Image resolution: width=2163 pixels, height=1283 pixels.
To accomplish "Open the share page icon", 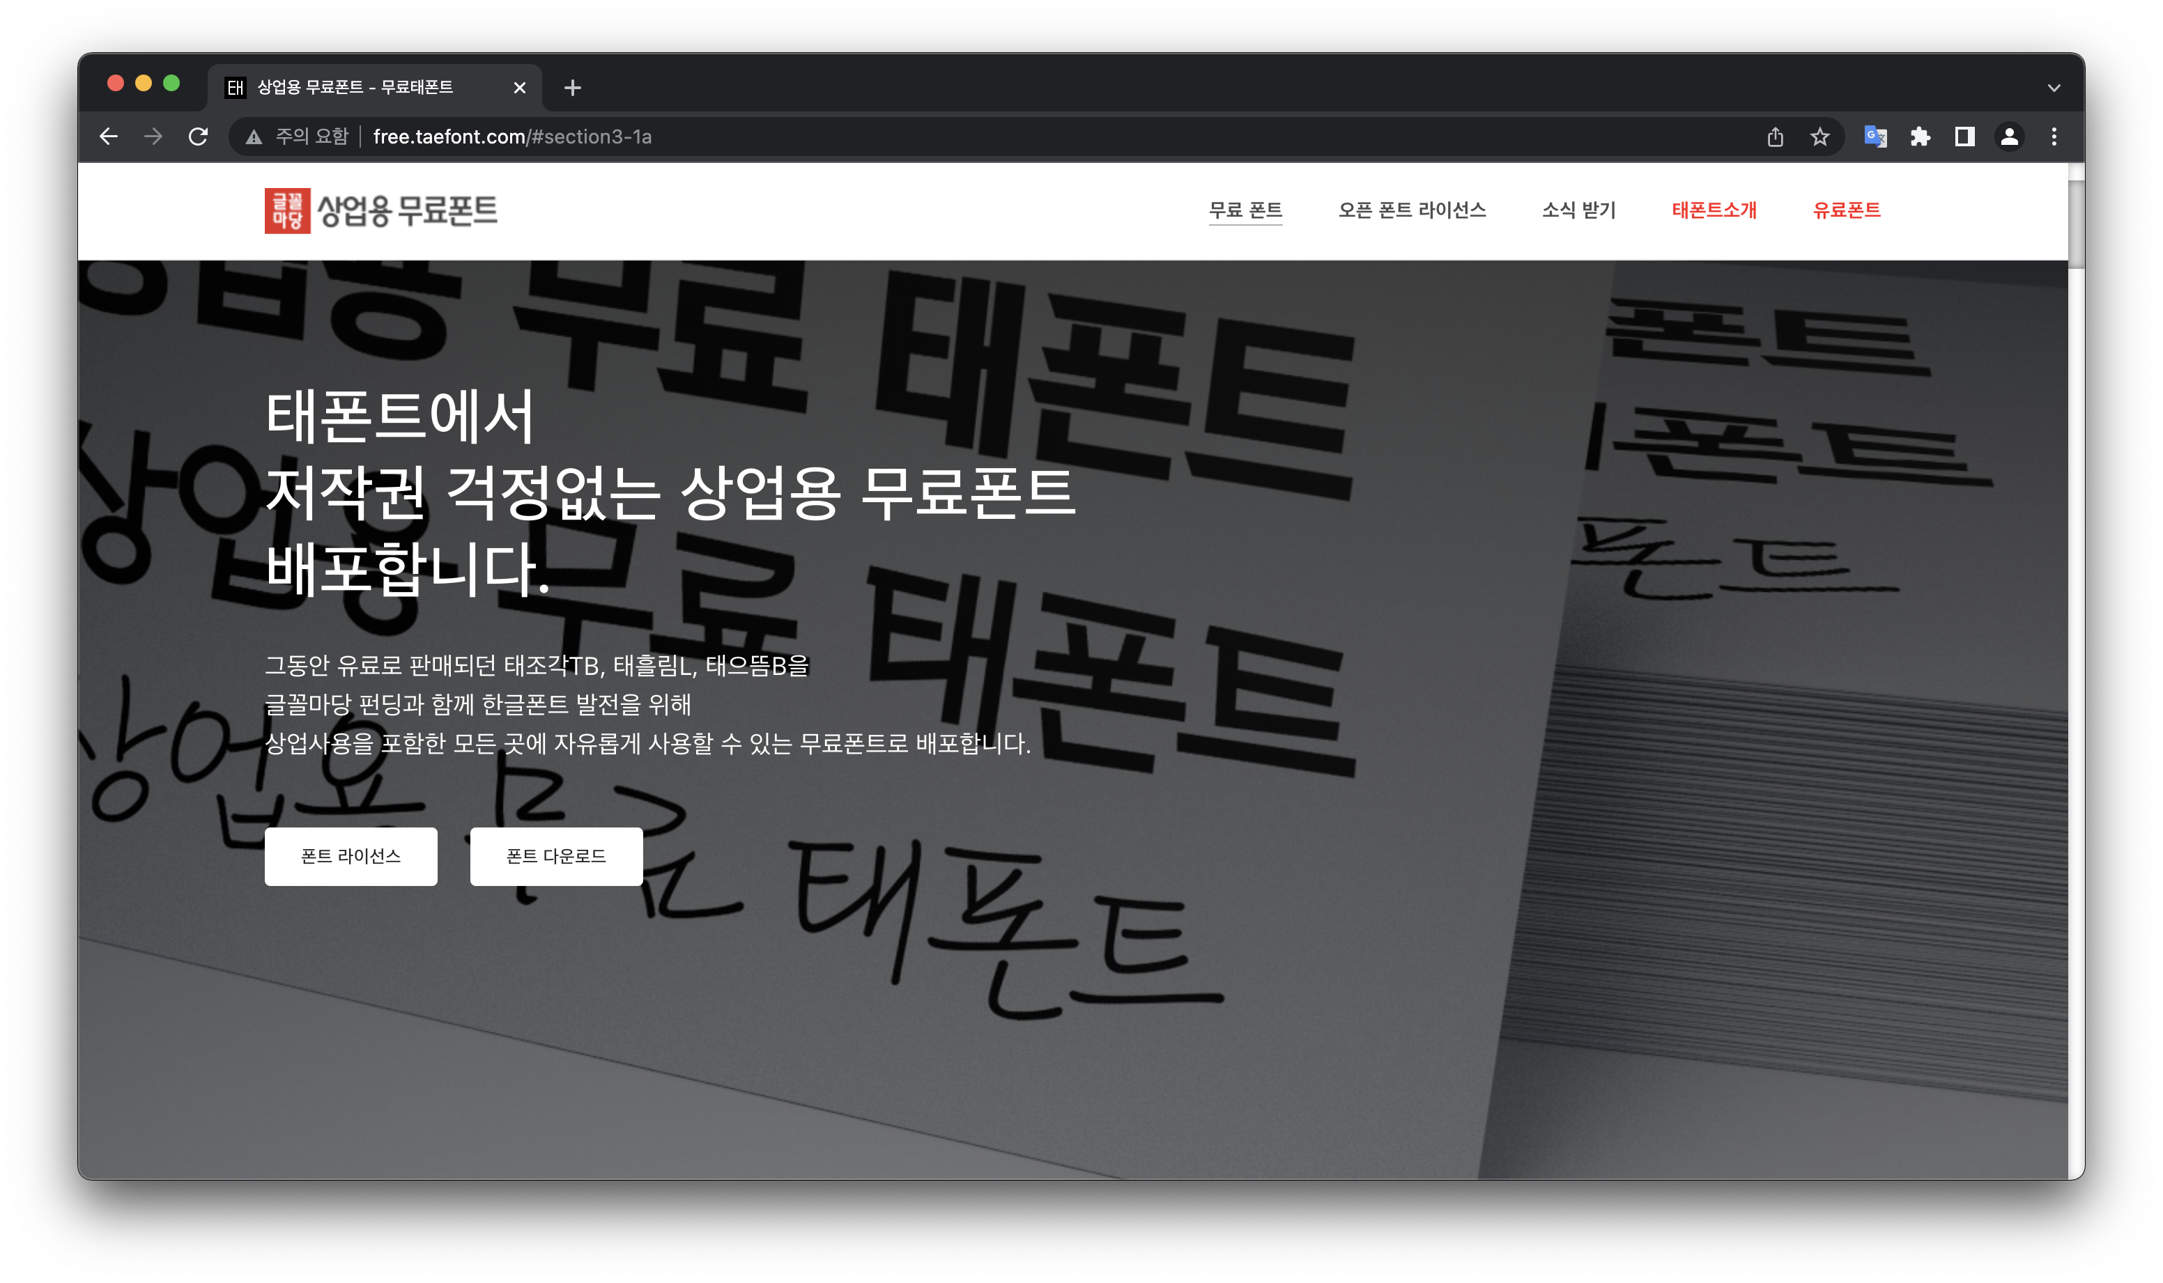I will coord(1776,137).
